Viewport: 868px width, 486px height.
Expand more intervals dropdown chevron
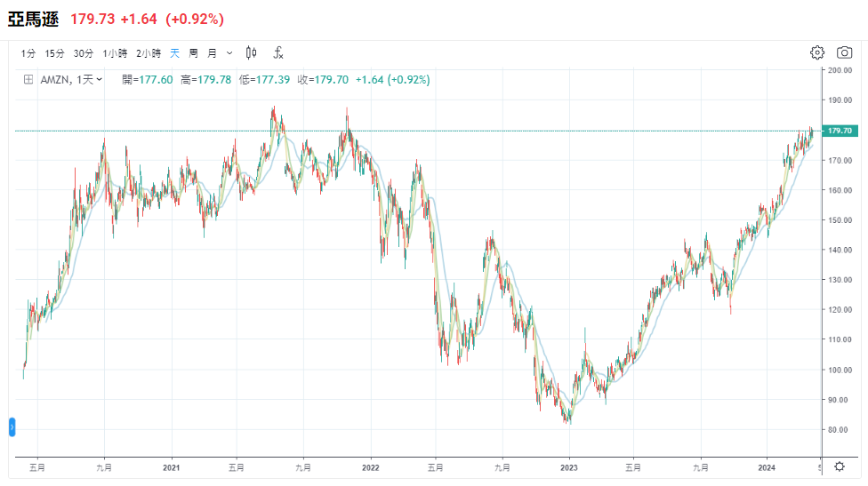229,53
